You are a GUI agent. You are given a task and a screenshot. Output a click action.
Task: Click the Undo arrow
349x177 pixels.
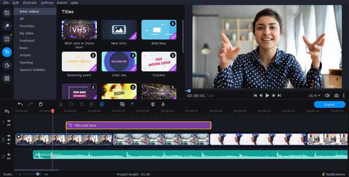pos(20,104)
